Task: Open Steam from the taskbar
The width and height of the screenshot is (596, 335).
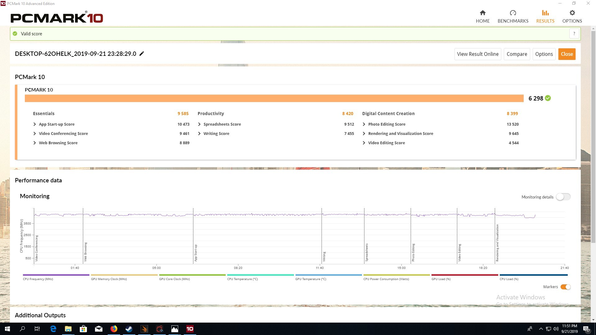Action: [129, 329]
